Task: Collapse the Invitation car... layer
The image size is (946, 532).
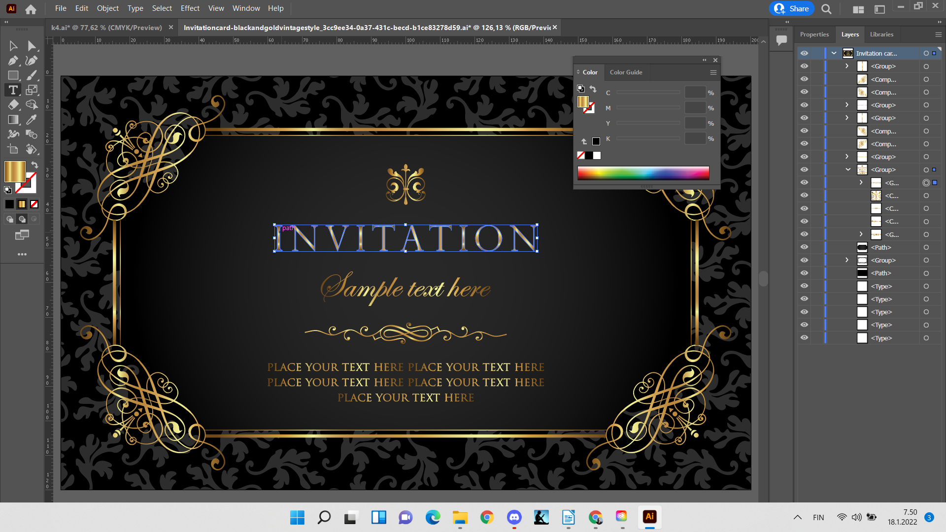Action: (834, 53)
